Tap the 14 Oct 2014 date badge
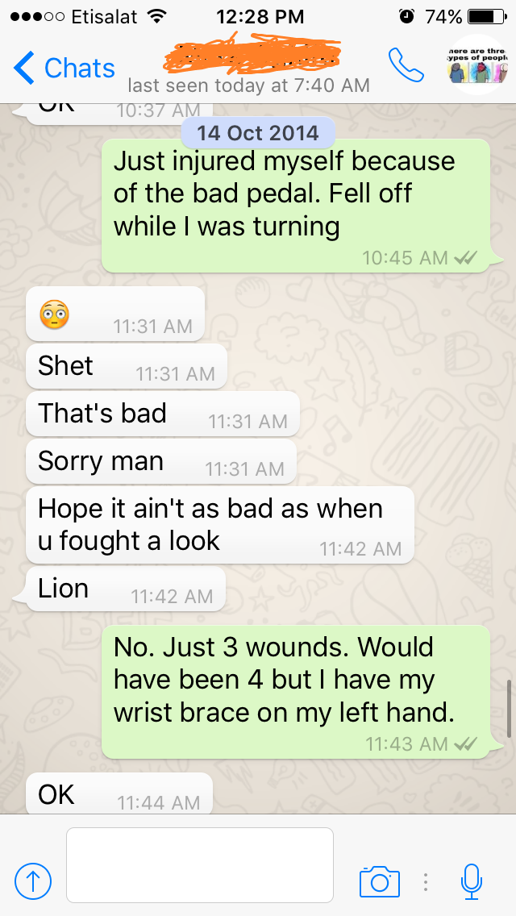 tap(258, 132)
